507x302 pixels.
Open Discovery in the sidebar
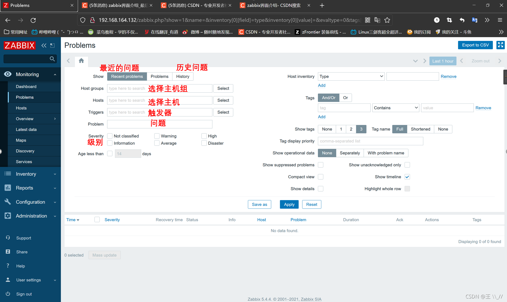pos(25,151)
